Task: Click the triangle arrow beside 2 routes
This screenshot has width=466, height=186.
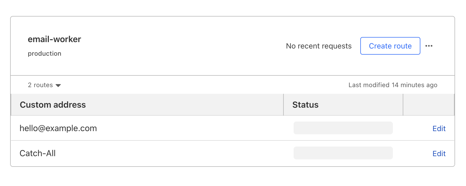Action: tap(58, 85)
